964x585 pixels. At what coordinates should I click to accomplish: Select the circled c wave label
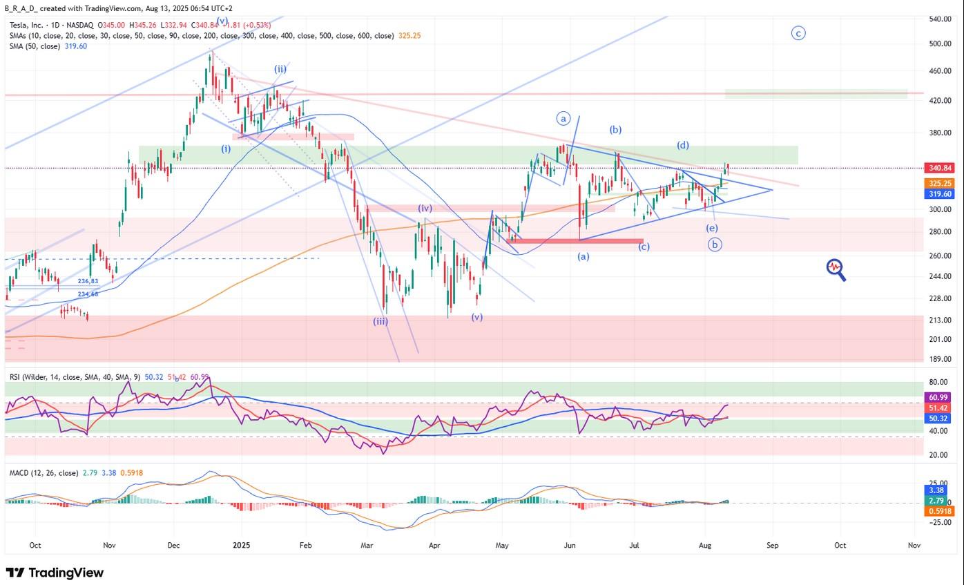798,32
